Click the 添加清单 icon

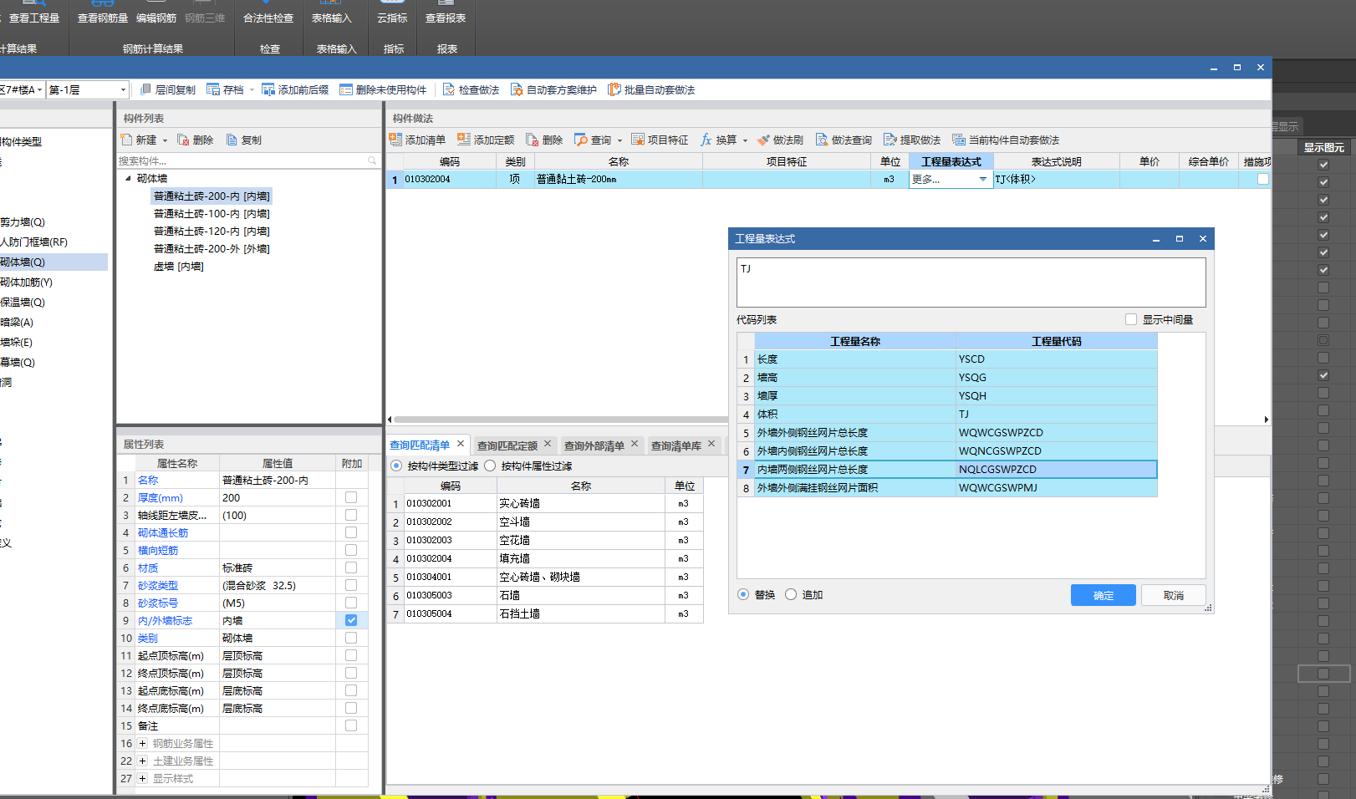click(396, 140)
